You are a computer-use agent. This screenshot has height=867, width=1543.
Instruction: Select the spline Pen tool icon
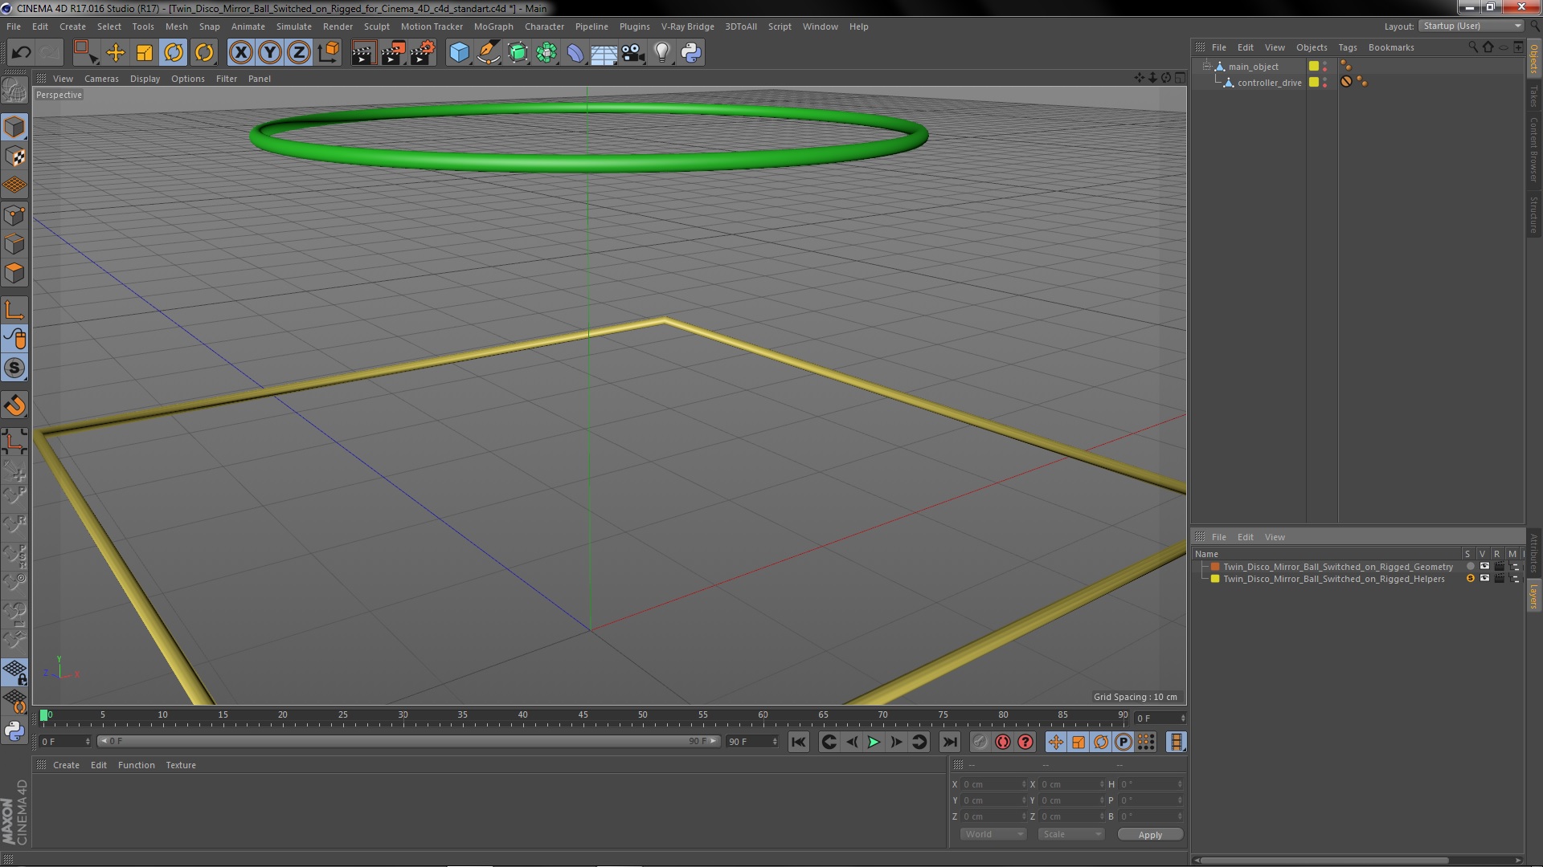coord(488,53)
